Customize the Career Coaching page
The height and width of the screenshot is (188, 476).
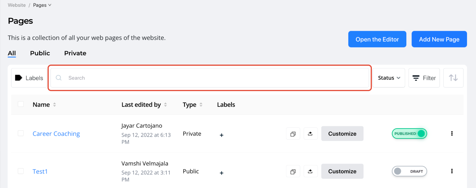(x=342, y=134)
